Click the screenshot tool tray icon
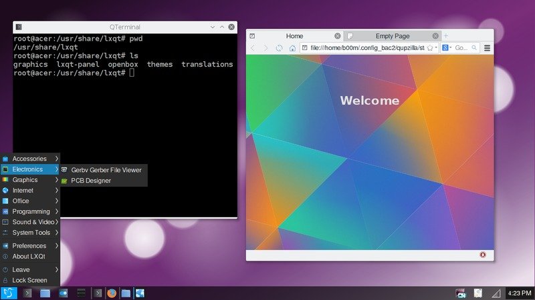The width and height of the screenshot is (535, 300). pyautogui.click(x=460, y=293)
